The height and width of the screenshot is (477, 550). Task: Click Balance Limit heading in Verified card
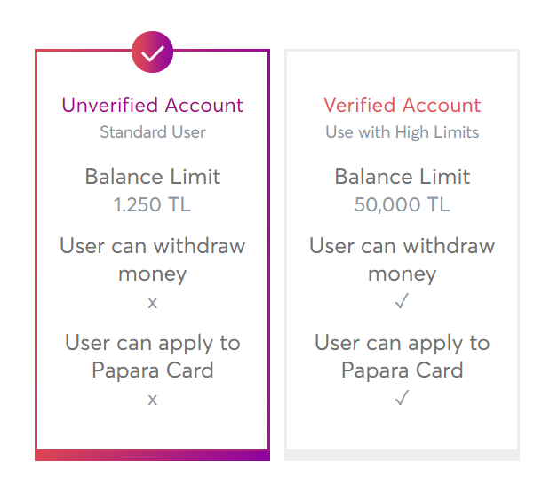(402, 176)
